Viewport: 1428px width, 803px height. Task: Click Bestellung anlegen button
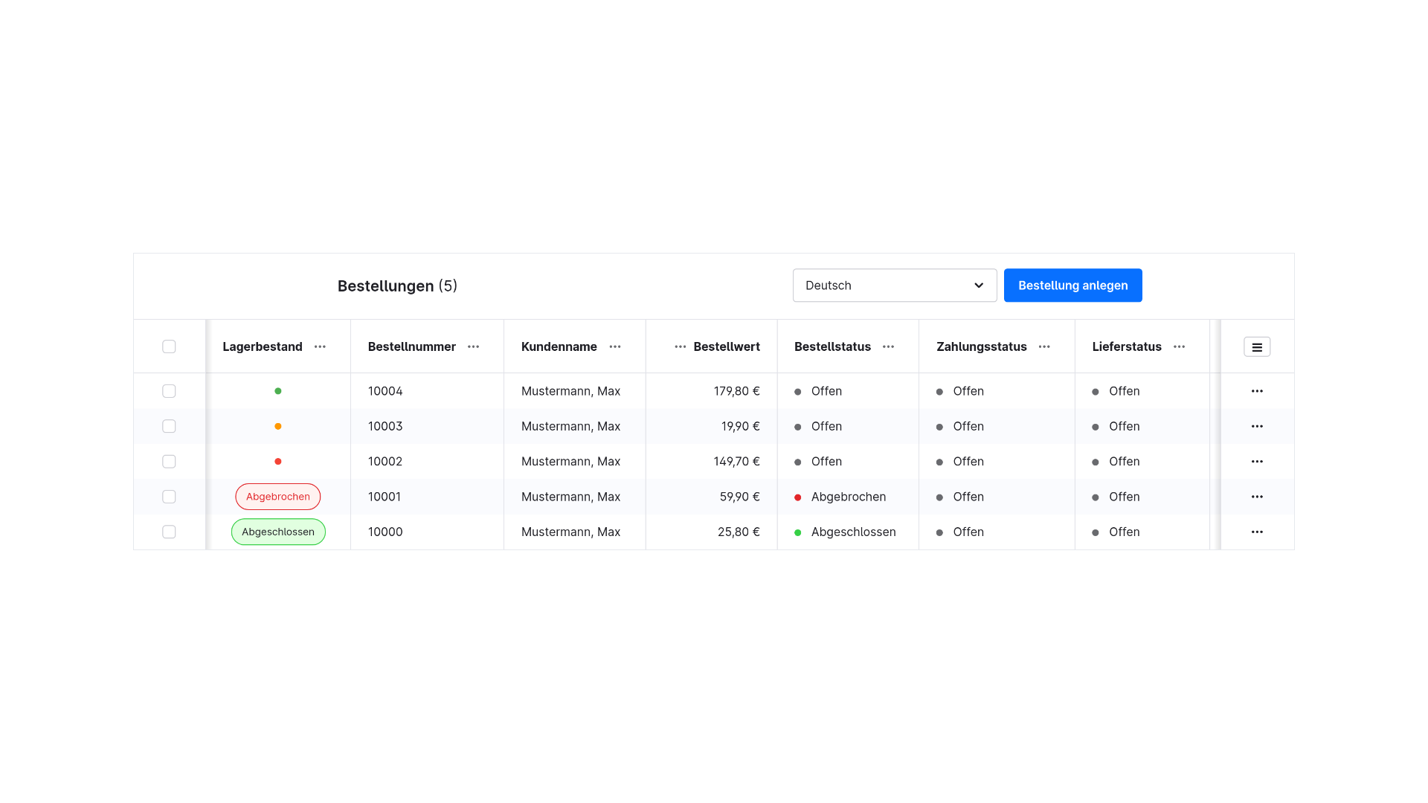1072,286
